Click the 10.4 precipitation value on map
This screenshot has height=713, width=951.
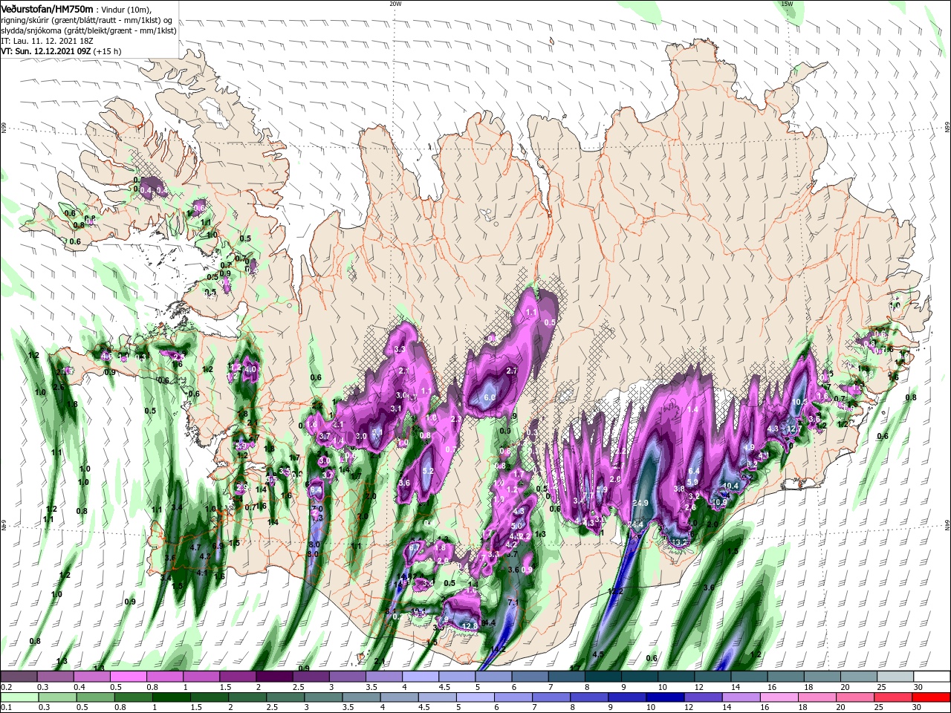(x=730, y=486)
